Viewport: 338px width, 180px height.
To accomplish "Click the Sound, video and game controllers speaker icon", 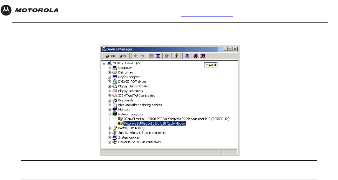I will click(x=115, y=133).
